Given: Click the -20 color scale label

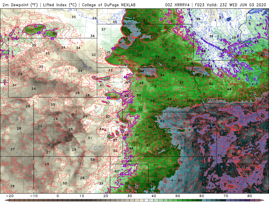Looking at the screenshot, I should (x=10, y=196).
